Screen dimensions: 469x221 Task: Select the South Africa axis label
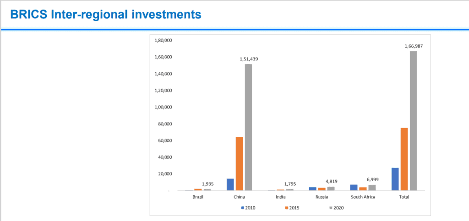[x=363, y=197]
